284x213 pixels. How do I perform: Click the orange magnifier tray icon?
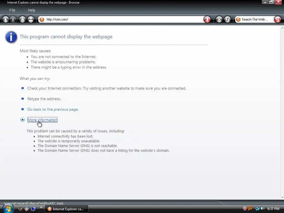tap(250, 209)
